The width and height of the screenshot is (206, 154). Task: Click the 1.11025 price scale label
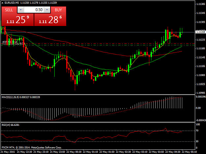[201, 84]
